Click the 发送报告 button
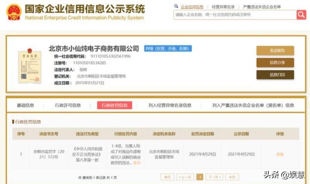Viewport: 310px width, 184px height. point(275,50)
